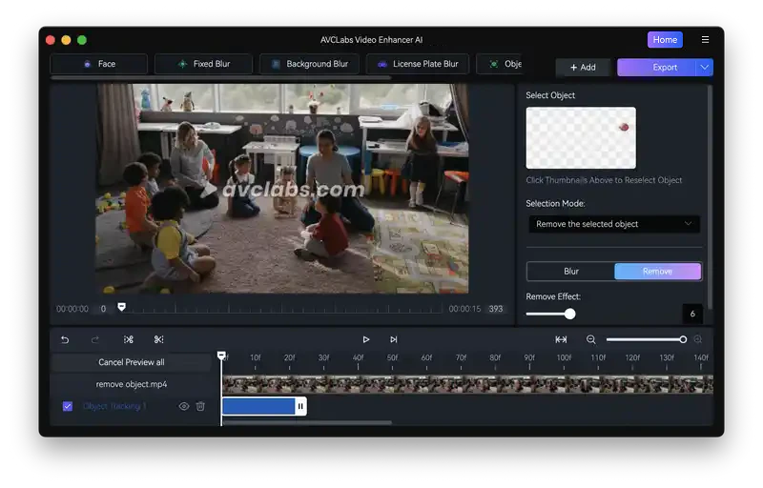
Task: Step to the next frame
Action: coord(394,339)
